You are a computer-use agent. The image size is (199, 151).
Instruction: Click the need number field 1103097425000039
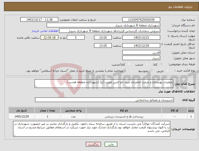(x=141, y=20)
